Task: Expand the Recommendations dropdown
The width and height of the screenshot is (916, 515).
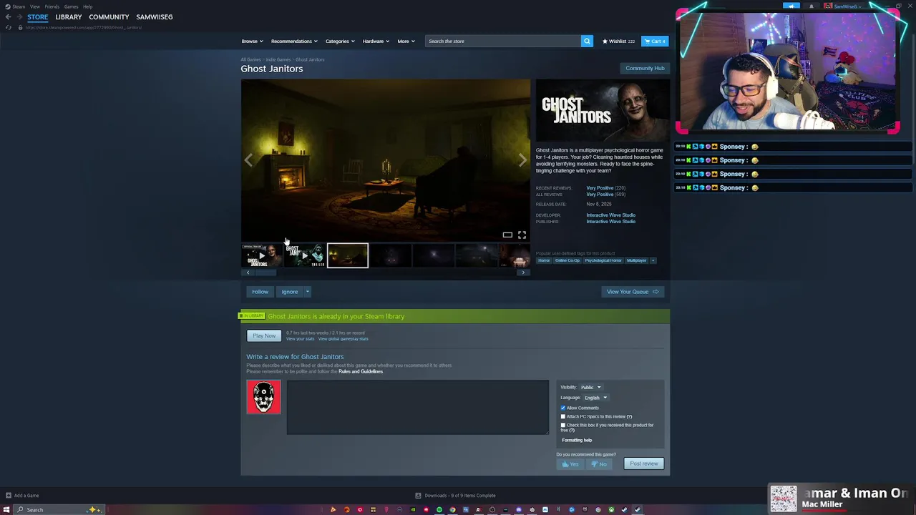Action: (x=294, y=41)
